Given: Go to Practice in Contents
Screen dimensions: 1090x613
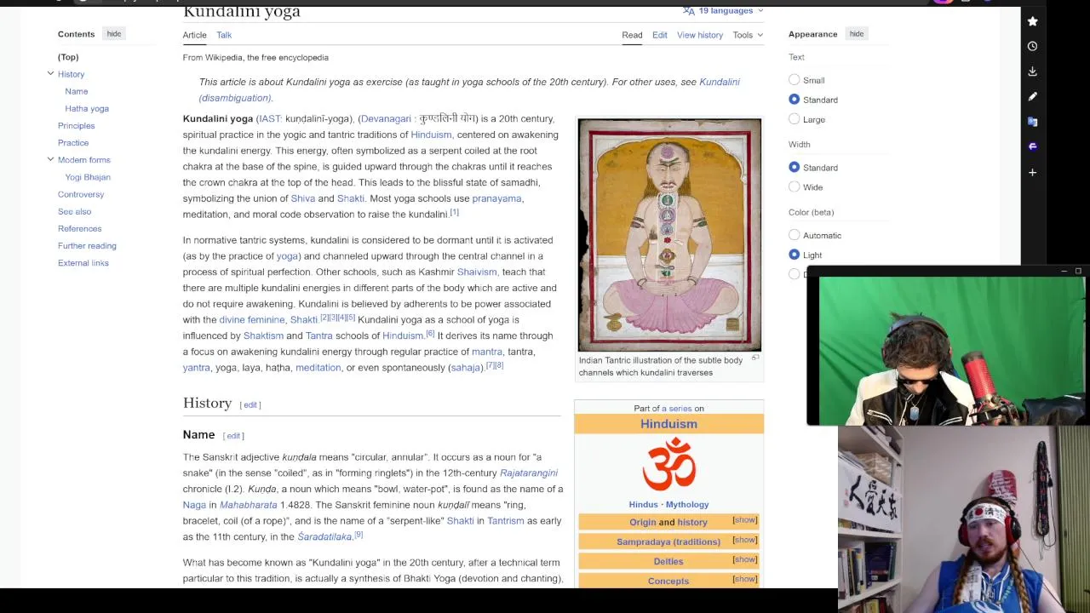Looking at the screenshot, I should (73, 143).
